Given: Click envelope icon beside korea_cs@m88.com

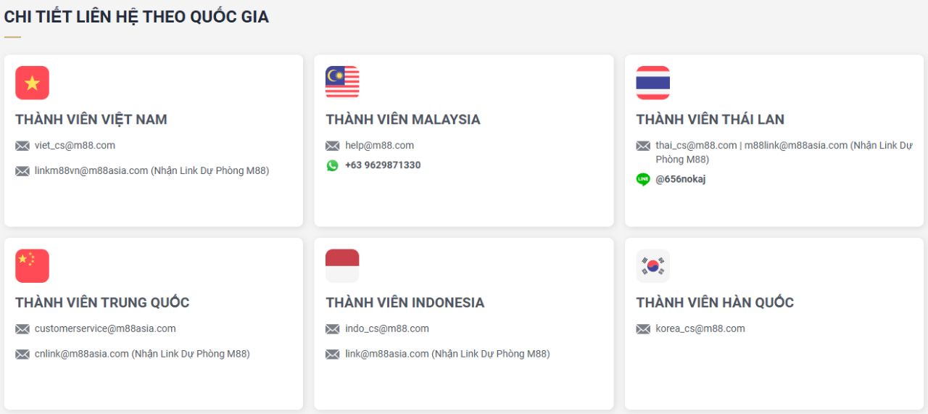Looking at the screenshot, I should (643, 329).
